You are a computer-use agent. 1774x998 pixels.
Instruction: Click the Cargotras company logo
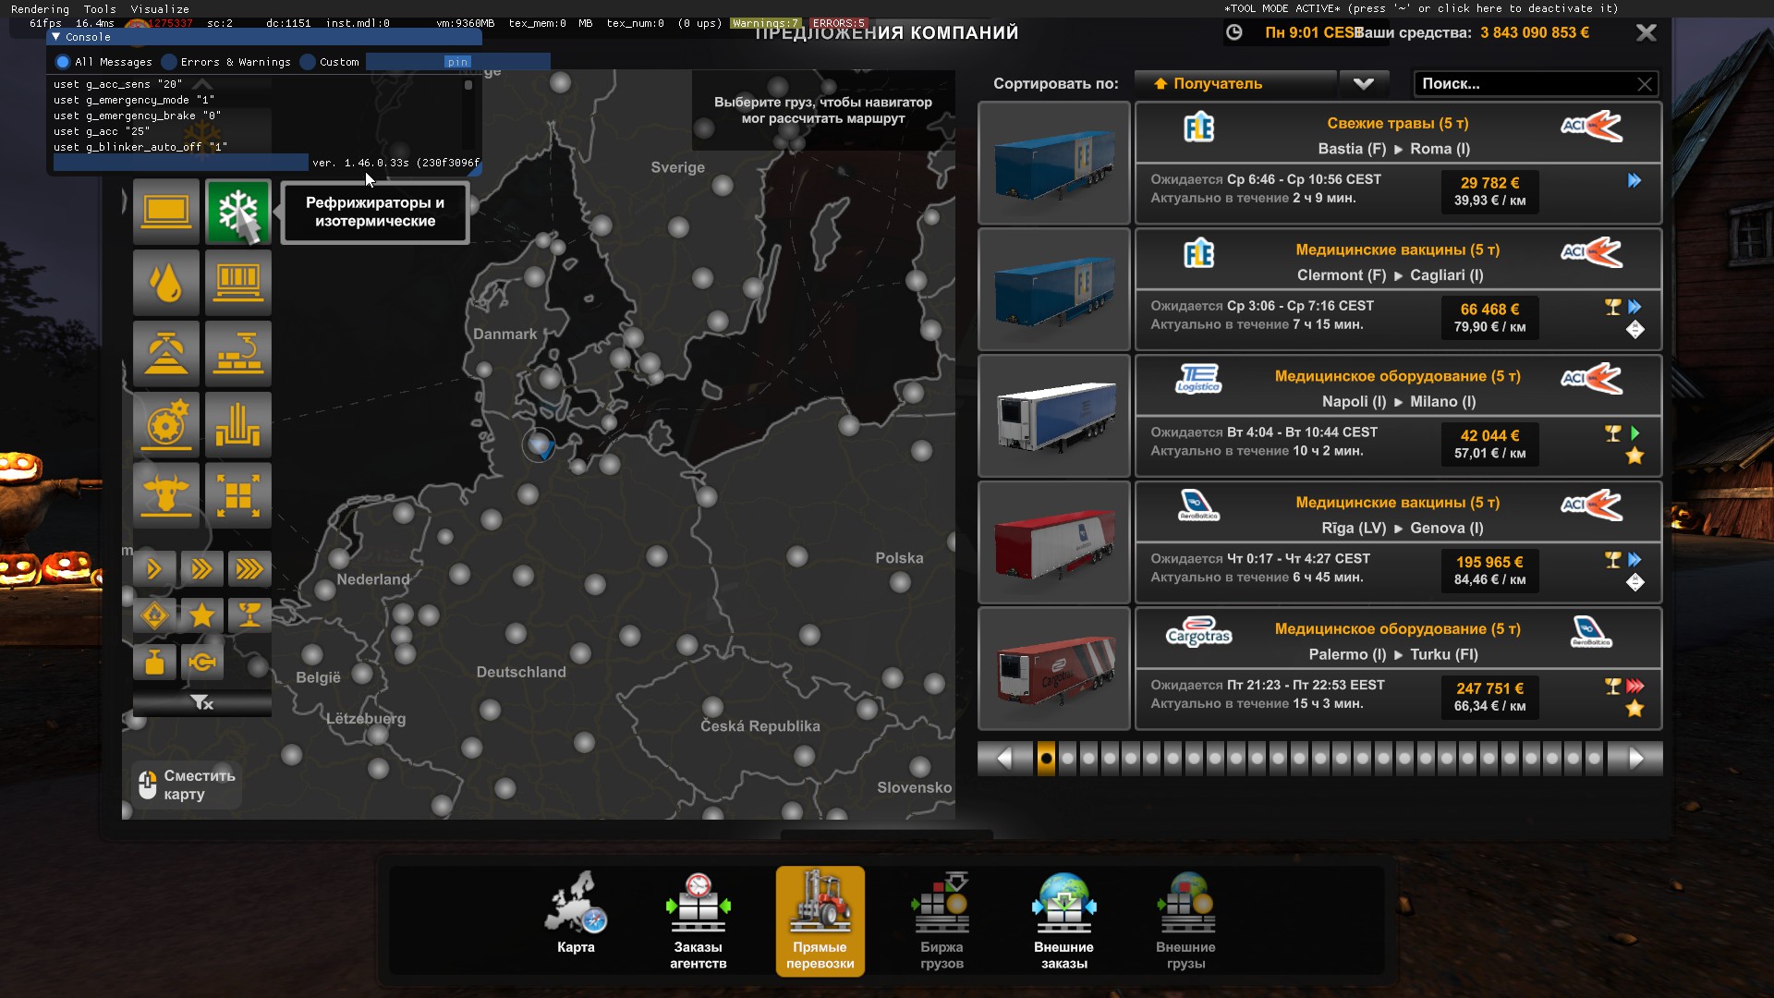pyautogui.click(x=1198, y=631)
